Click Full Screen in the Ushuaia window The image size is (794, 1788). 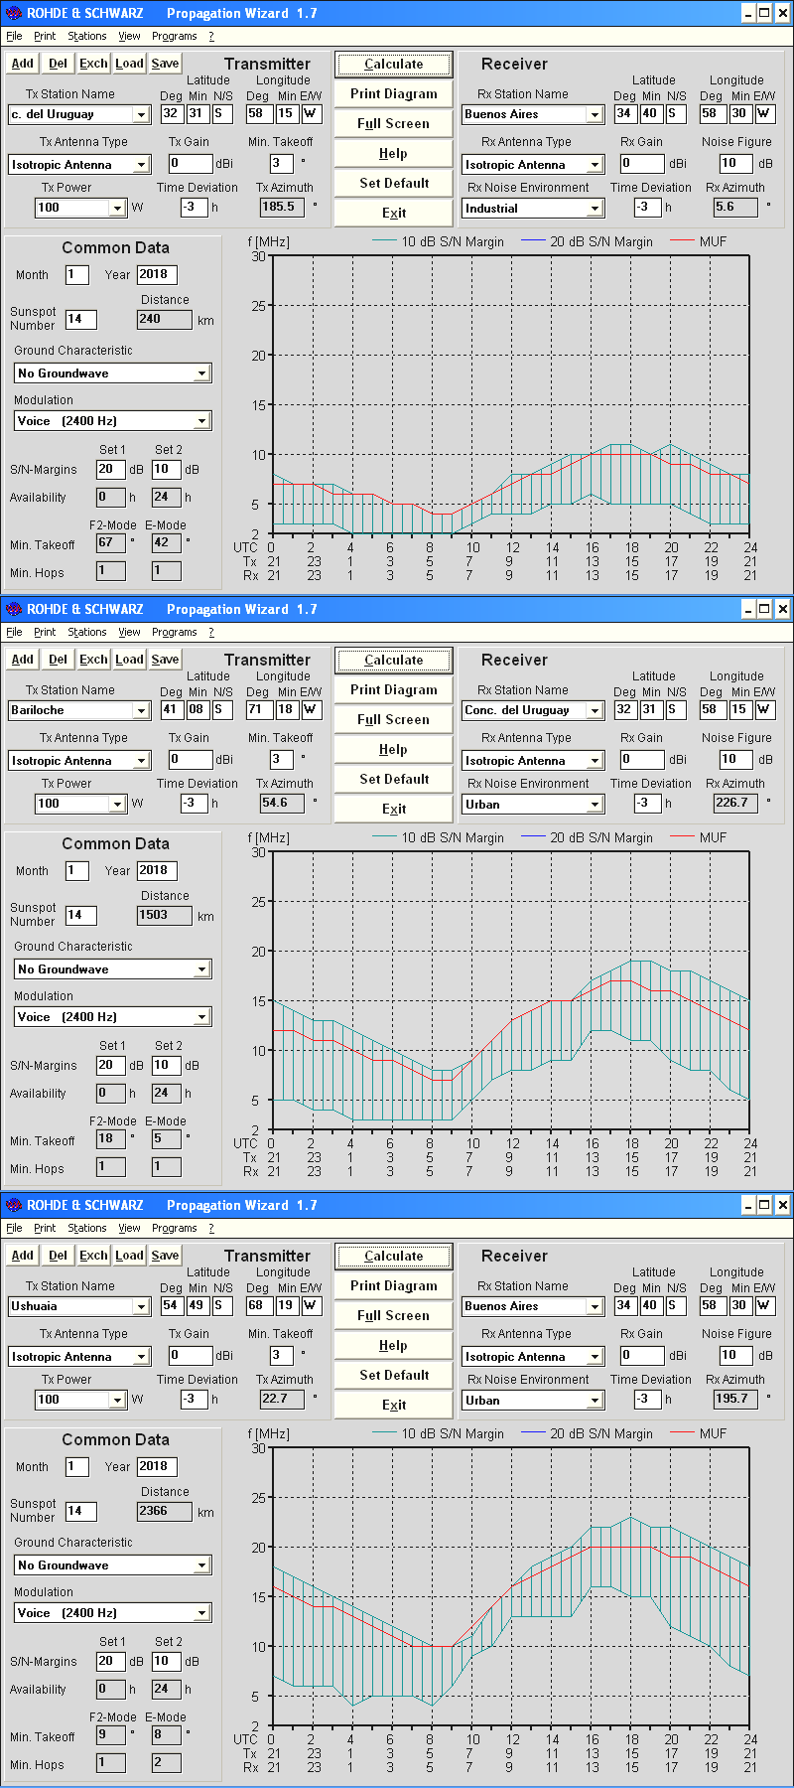394,1316
